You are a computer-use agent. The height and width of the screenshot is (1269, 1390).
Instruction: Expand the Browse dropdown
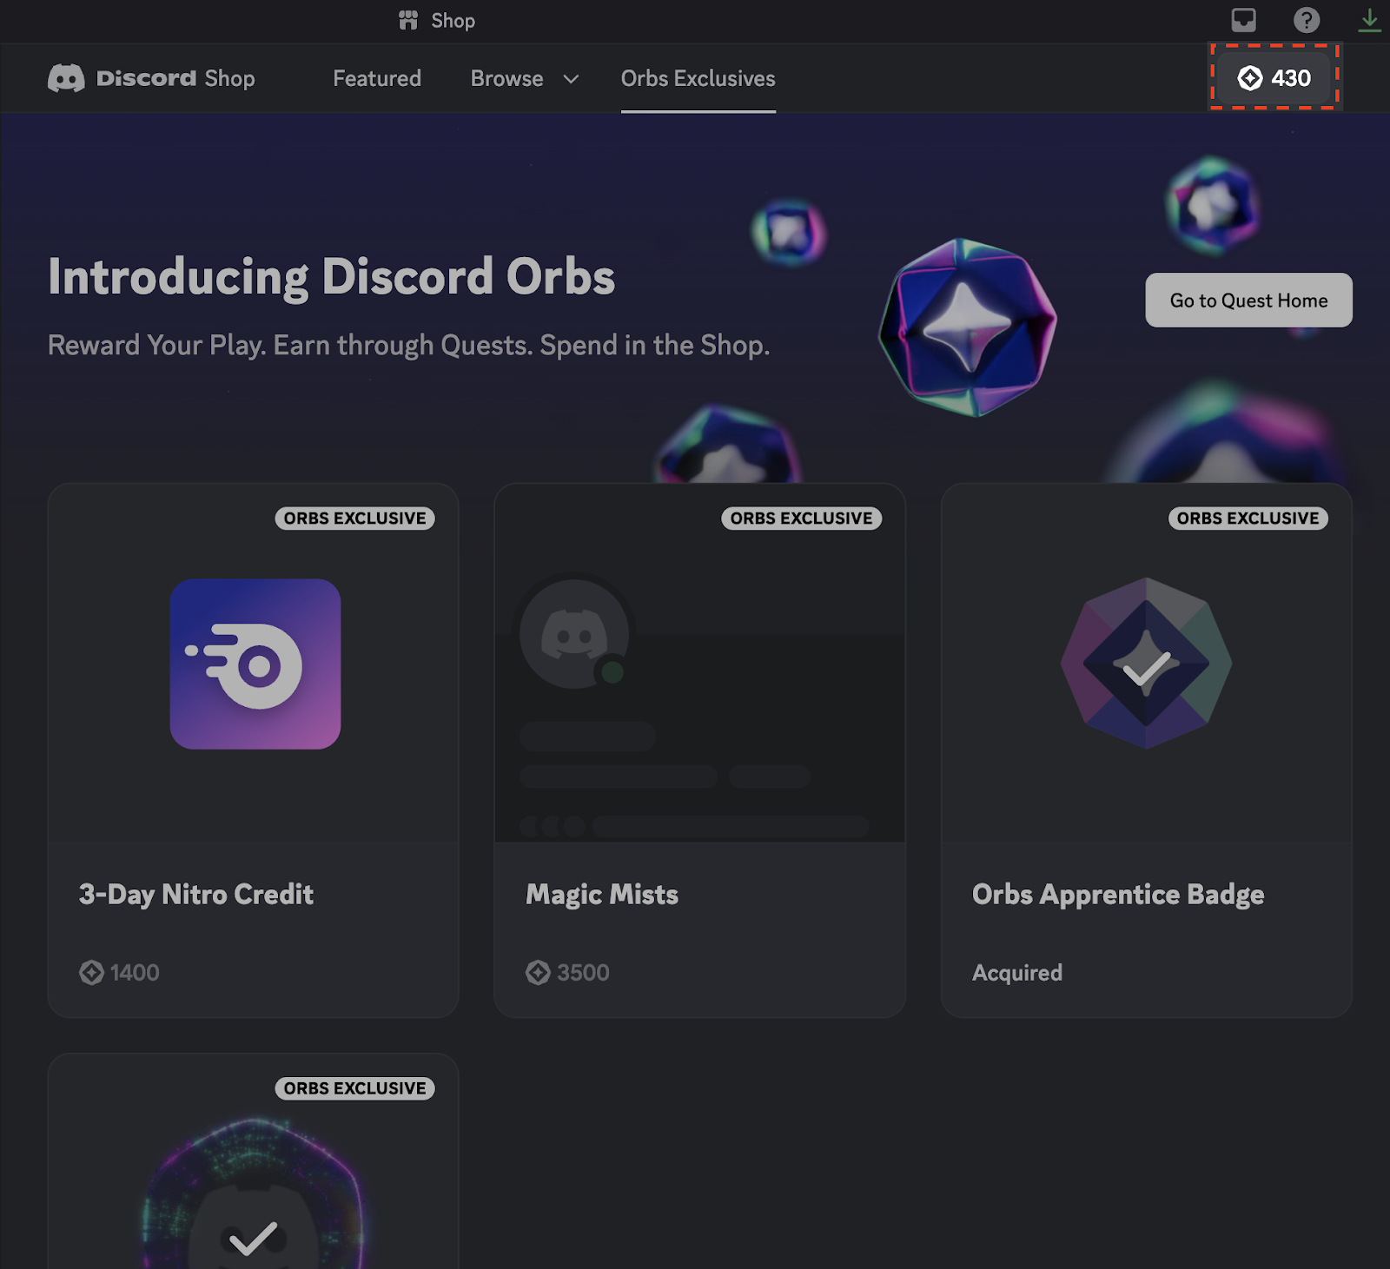506,79
